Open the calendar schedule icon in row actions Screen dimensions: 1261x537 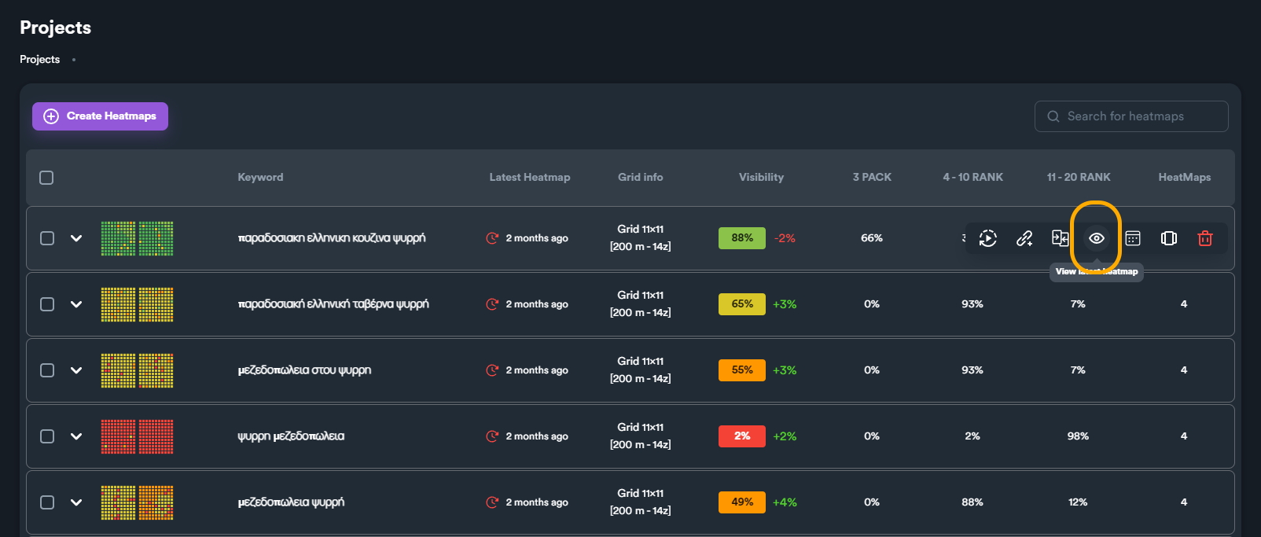tap(1133, 238)
